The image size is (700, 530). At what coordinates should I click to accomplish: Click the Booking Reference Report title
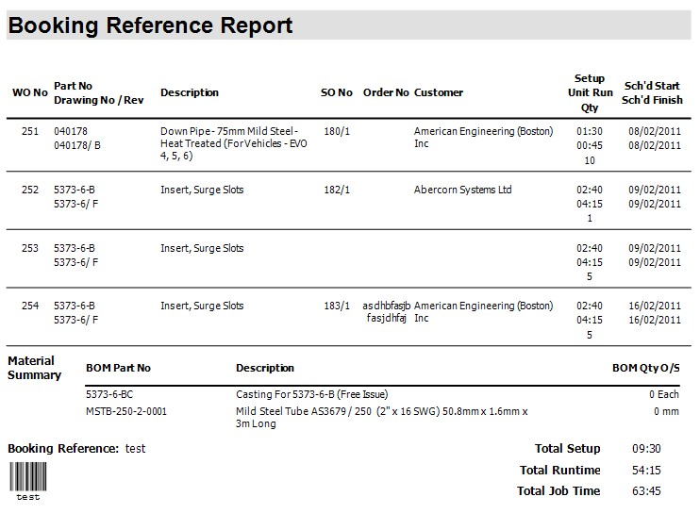[x=151, y=25]
